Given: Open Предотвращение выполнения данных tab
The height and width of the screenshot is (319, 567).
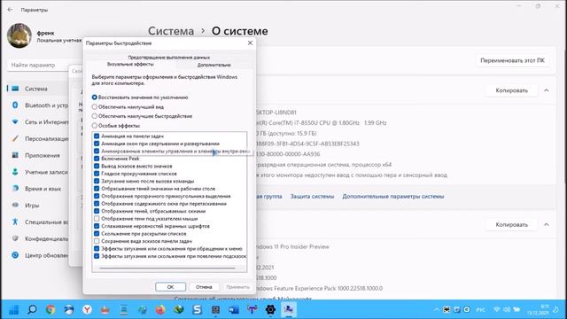Looking at the screenshot, I should click(169, 57).
